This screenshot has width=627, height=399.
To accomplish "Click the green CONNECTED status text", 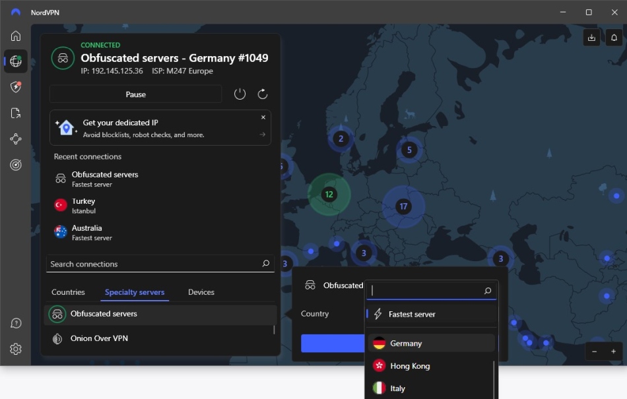I will (100, 45).
